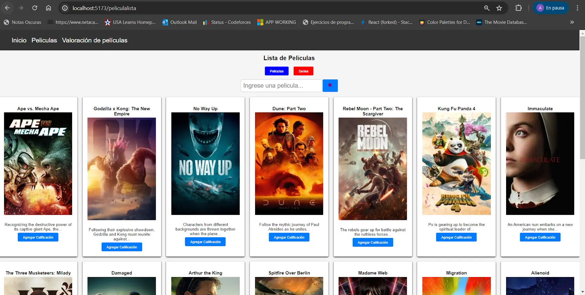Image resolution: width=585 pixels, height=295 pixels.
Task: View site information icon in address bar
Action: click(x=65, y=8)
